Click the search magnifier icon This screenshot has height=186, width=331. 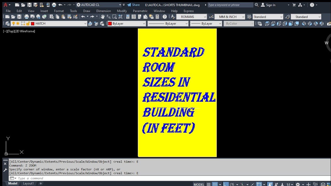(x=257, y=5)
